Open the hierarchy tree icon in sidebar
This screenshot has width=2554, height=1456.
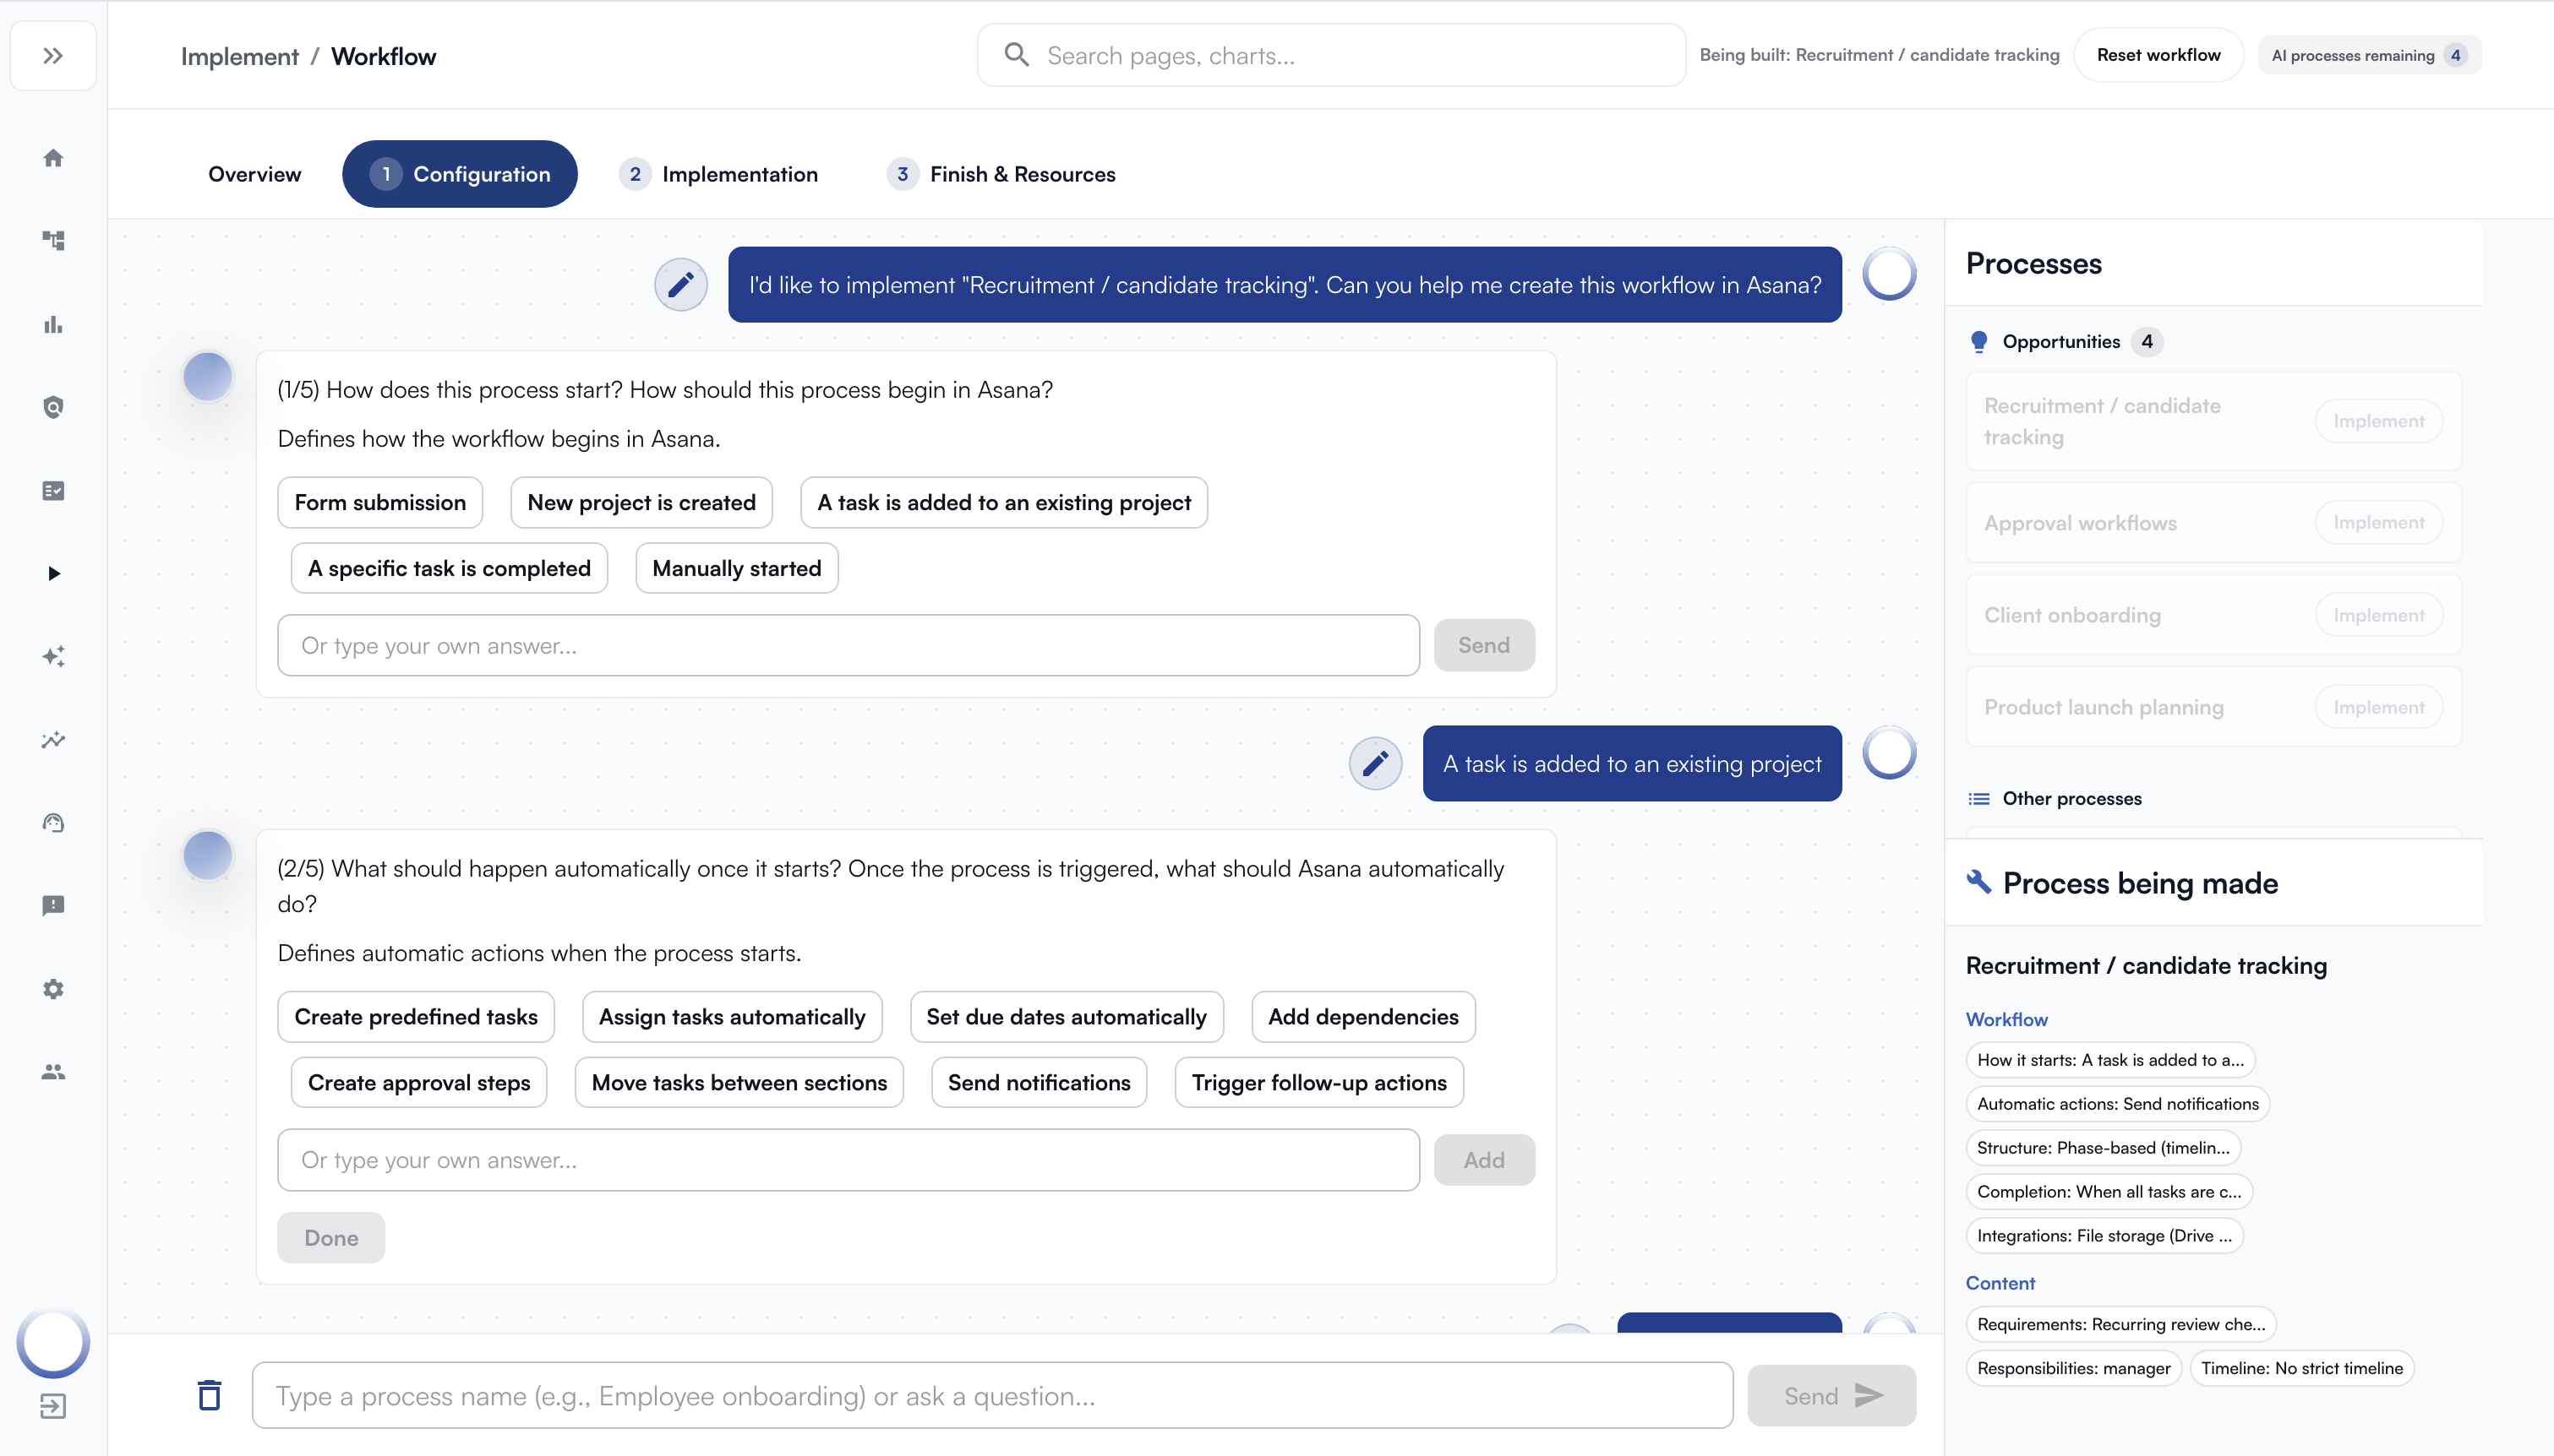pos(53,241)
